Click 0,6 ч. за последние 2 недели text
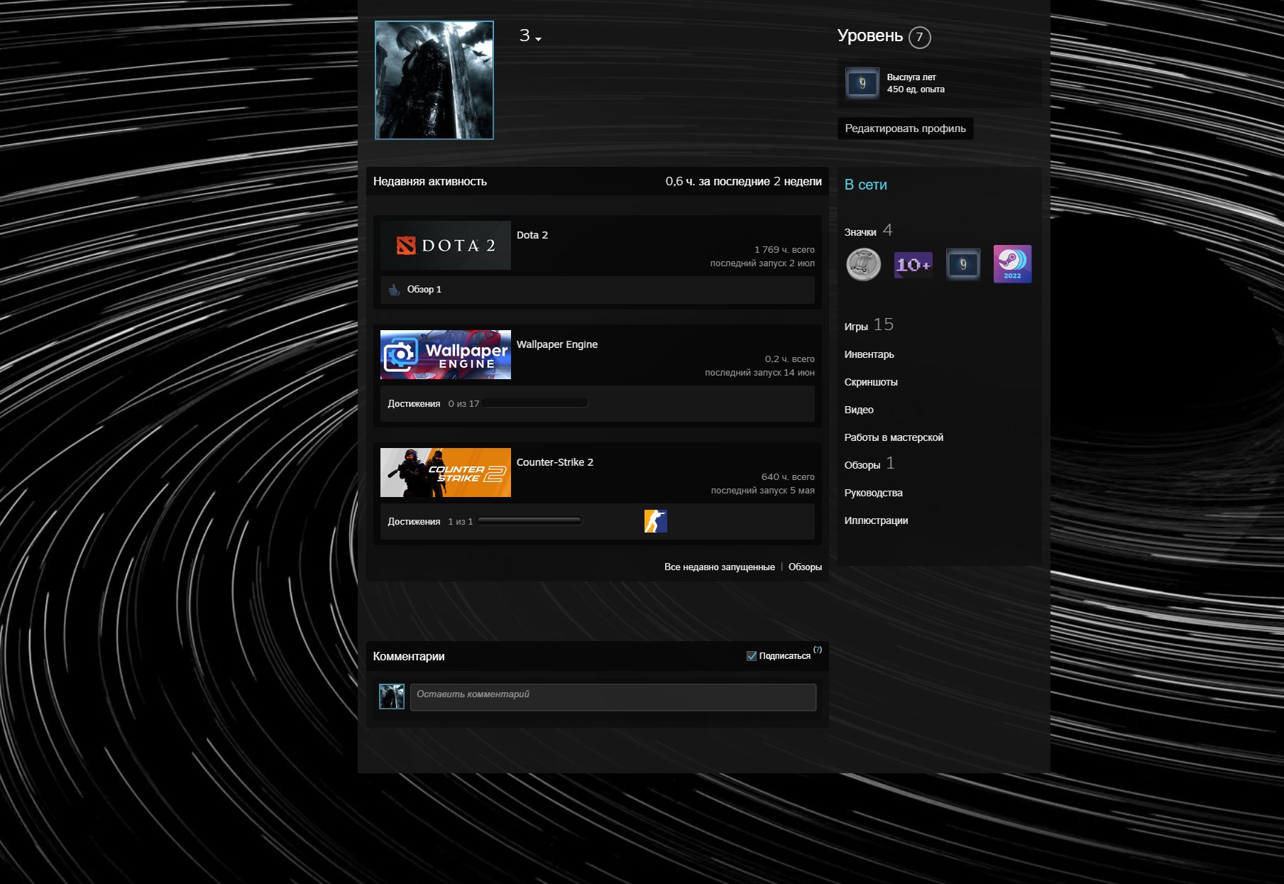The image size is (1284, 884). (x=743, y=182)
